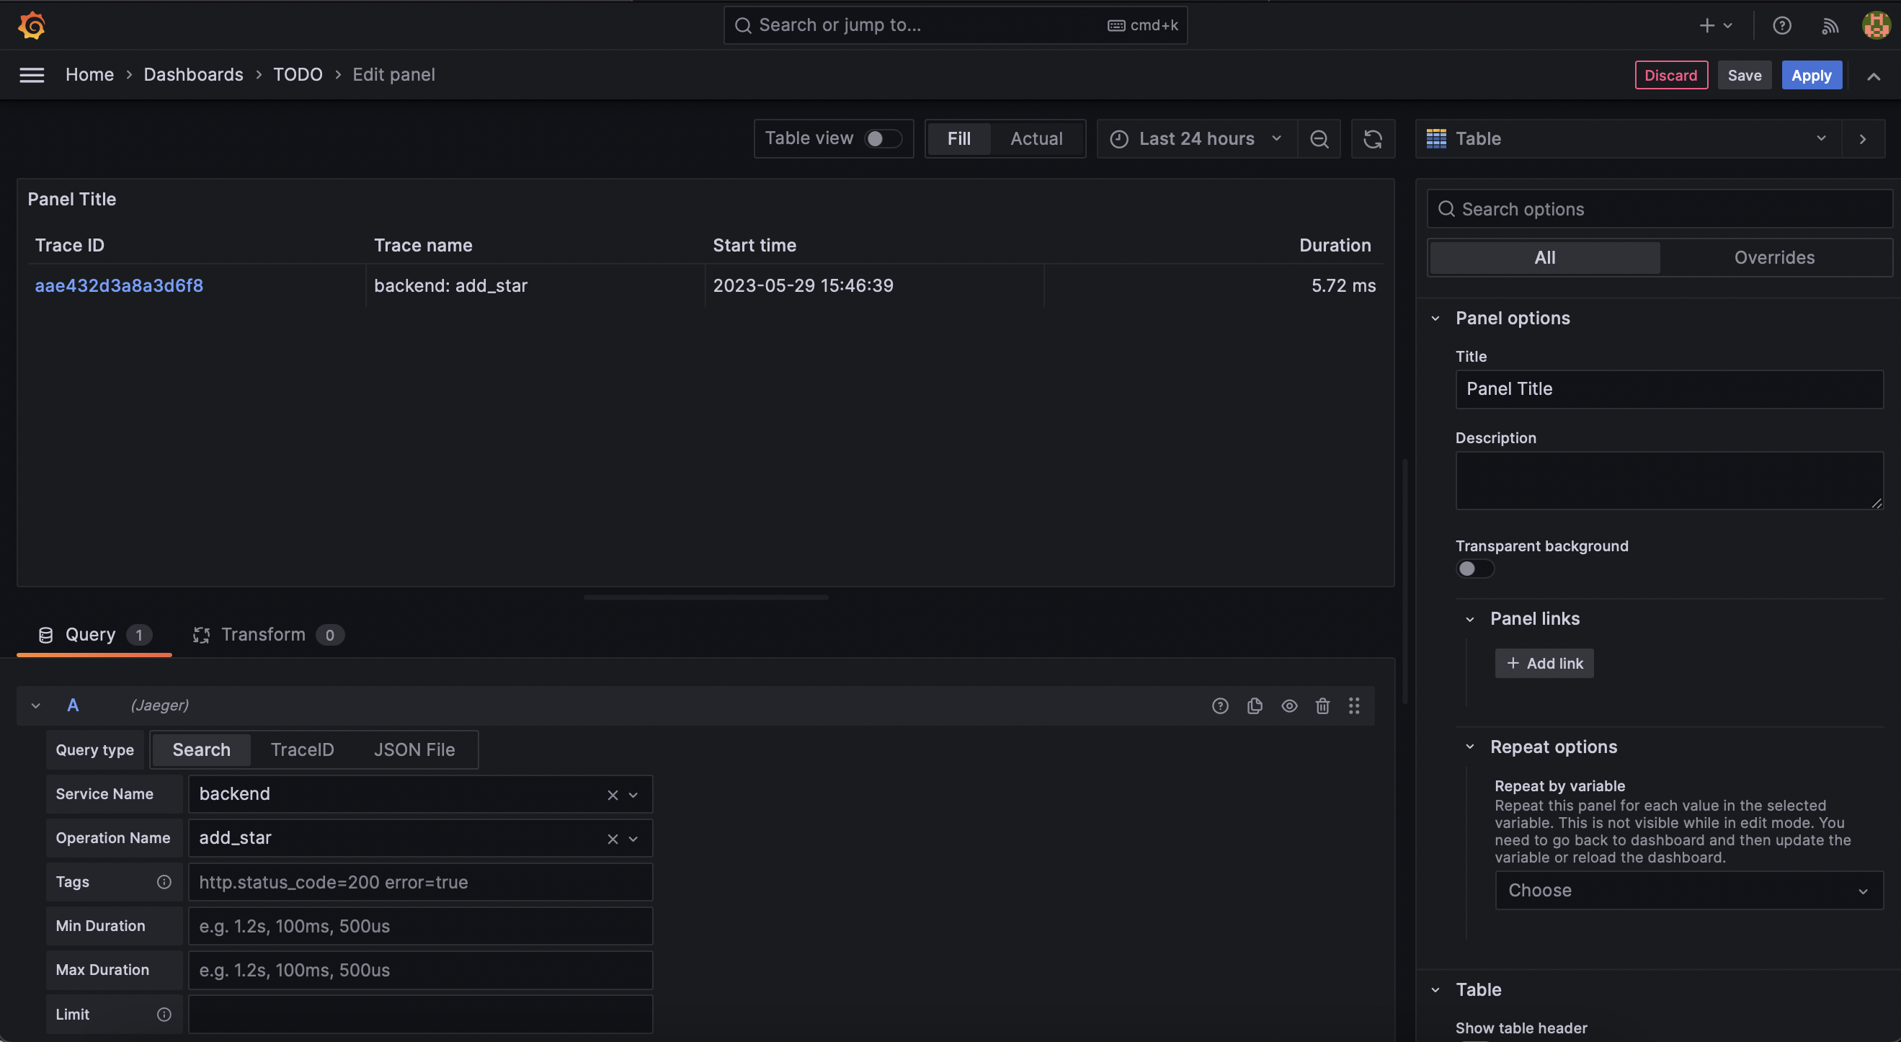Open the hamburger navigation menu

32,75
